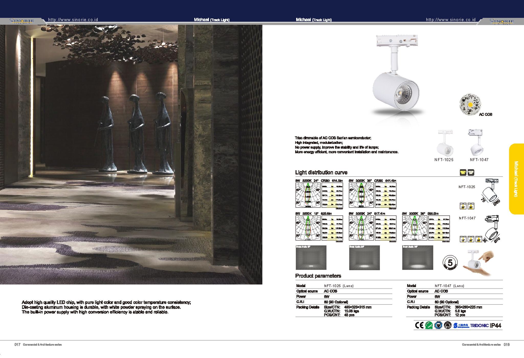Click the 18° beam angle room rendering
524x358 pixels.
pos(311,257)
